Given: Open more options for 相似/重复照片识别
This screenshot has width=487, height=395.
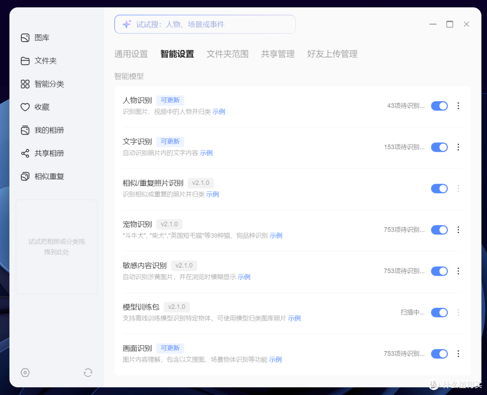Looking at the screenshot, I should click(458, 189).
